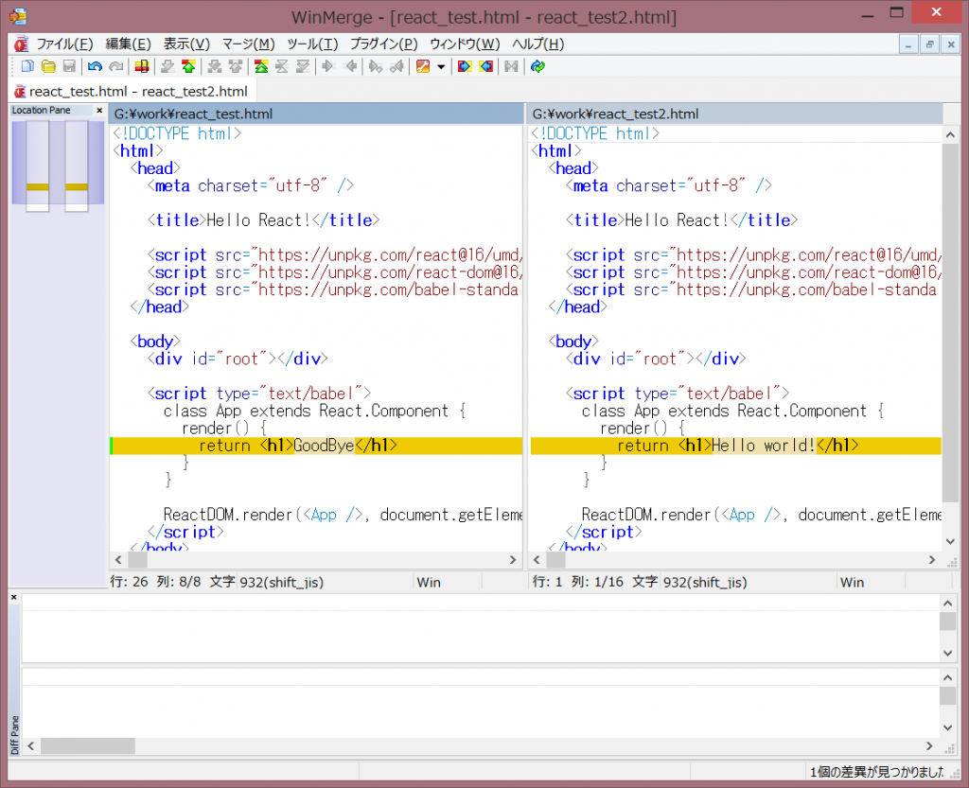The image size is (969, 788).
Task: Go to next difference (grey down arrow)
Action: tap(167, 66)
